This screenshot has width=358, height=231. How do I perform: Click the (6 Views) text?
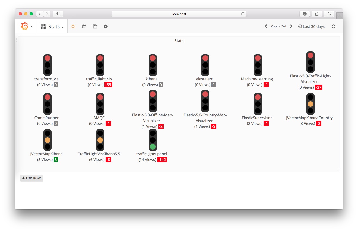tap(97, 160)
